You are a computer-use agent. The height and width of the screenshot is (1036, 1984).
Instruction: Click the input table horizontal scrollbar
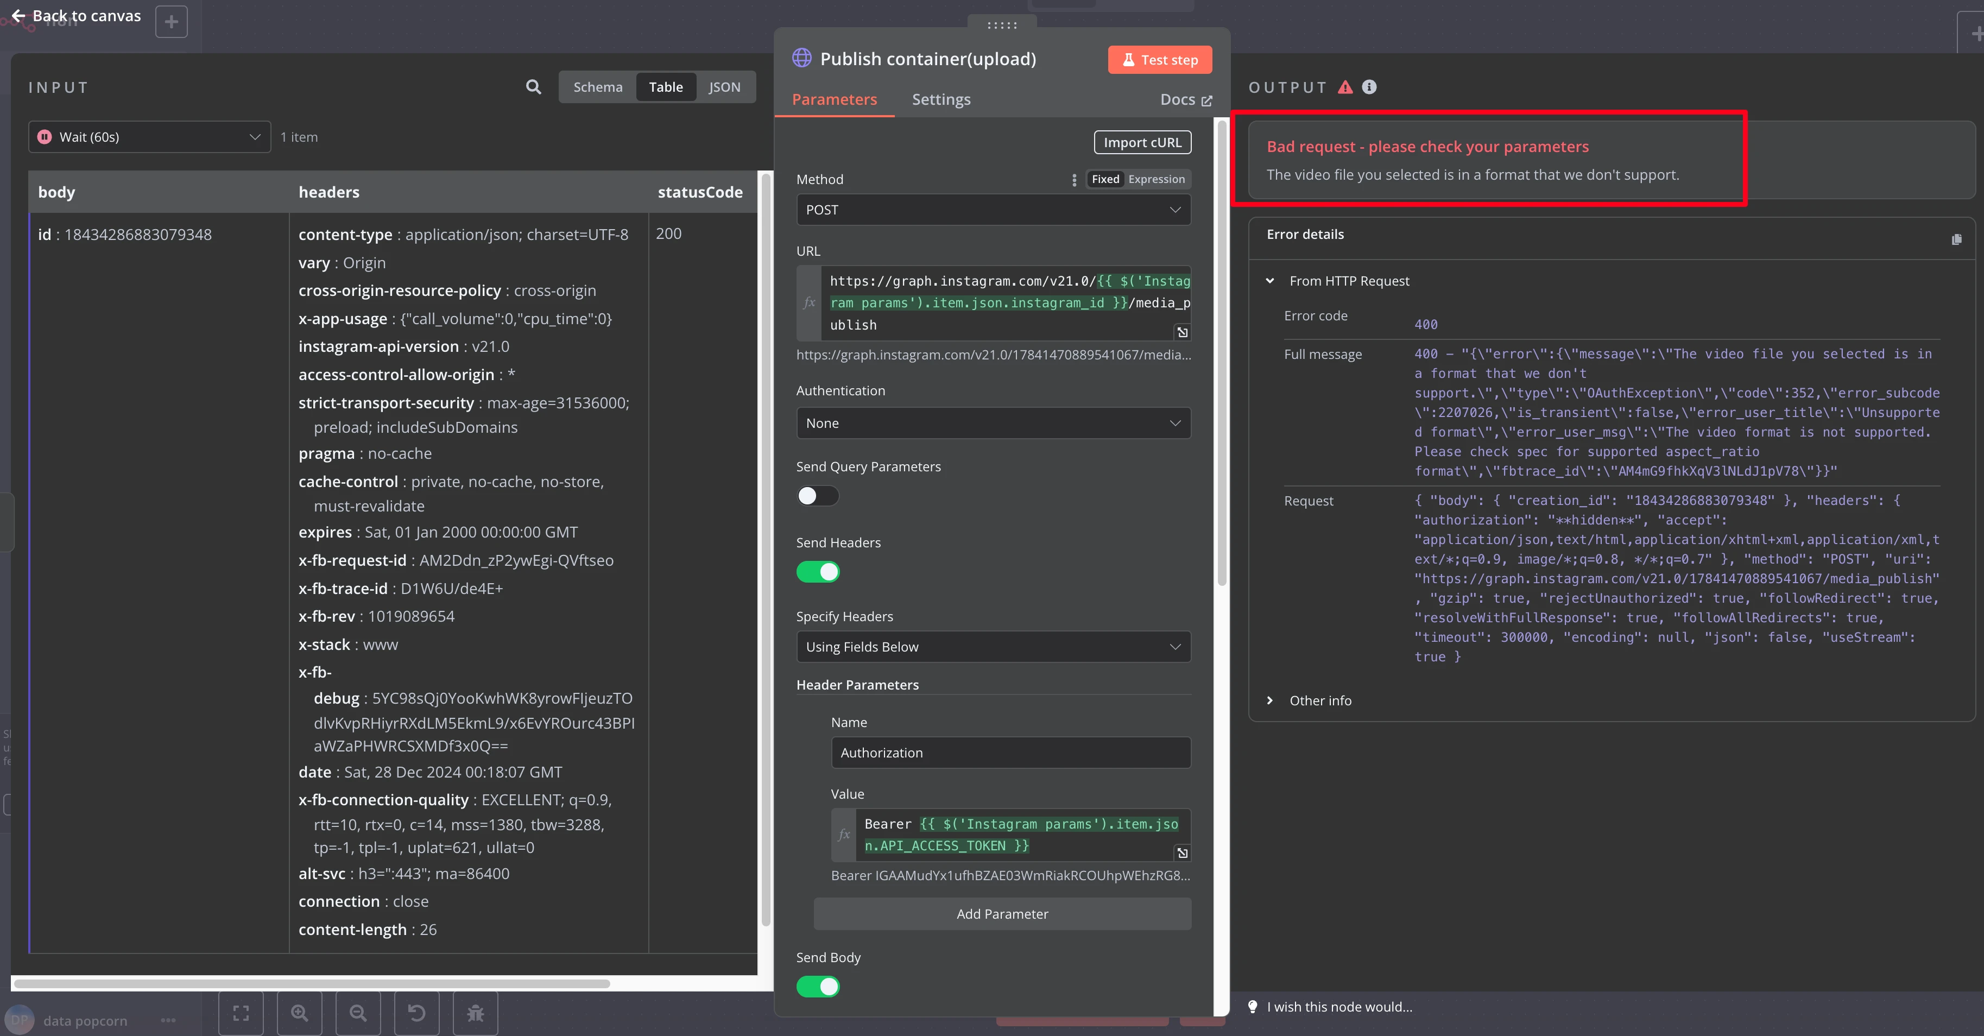(312, 984)
